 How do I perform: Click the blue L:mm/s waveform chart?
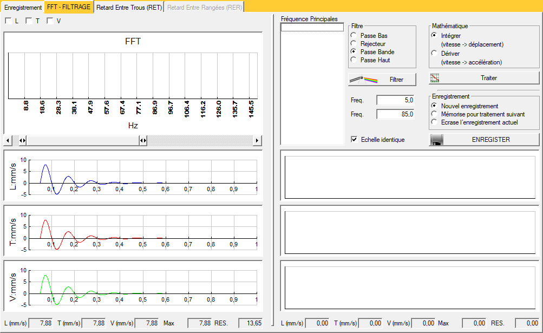133,175
